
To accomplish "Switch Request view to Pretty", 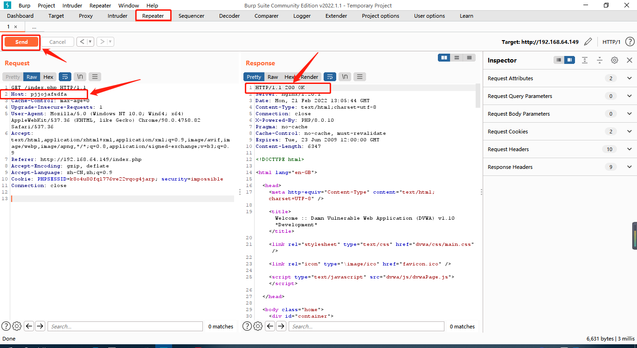I will pyautogui.click(x=13, y=77).
